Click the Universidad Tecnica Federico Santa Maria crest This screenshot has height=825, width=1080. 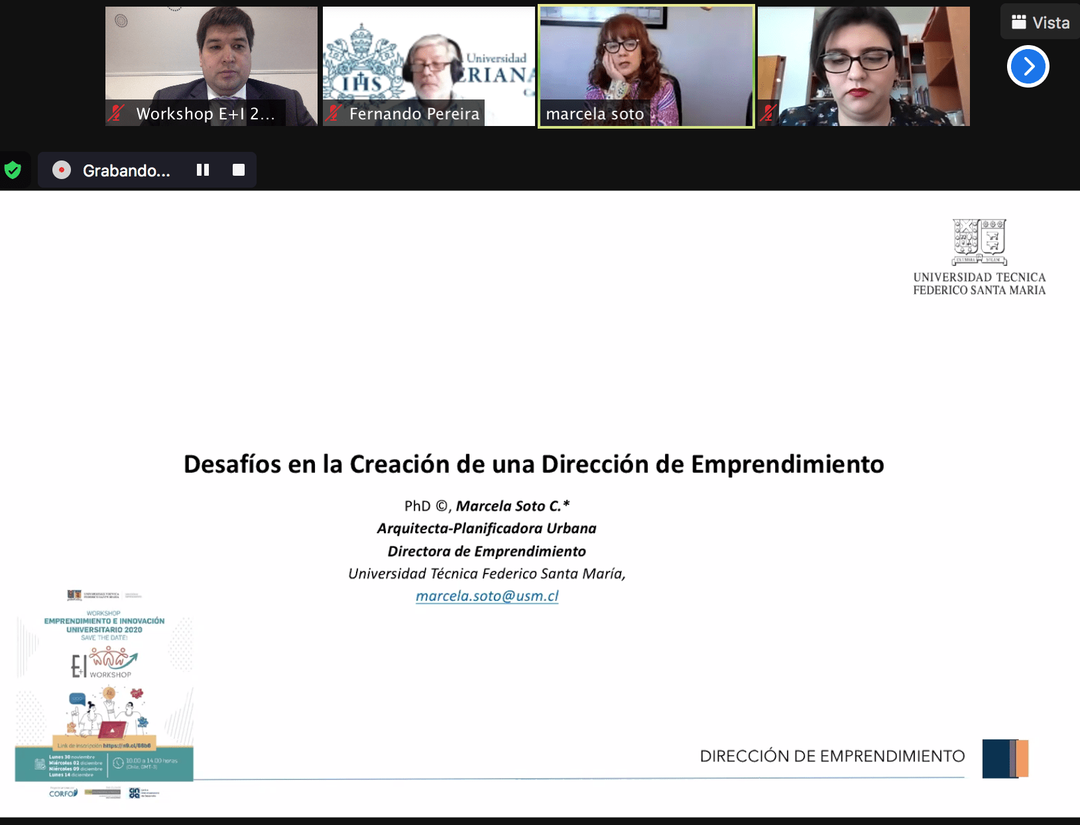click(x=979, y=242)
